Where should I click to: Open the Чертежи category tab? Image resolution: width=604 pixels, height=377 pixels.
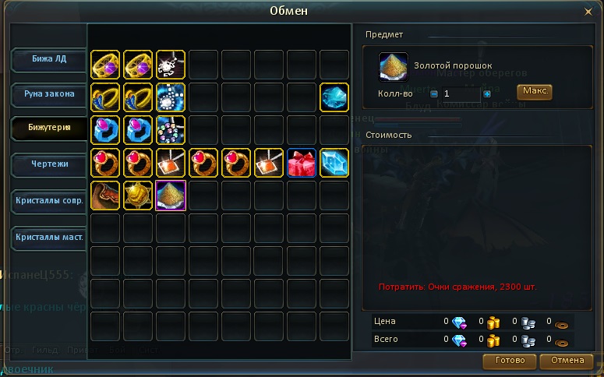pos(48,164)
